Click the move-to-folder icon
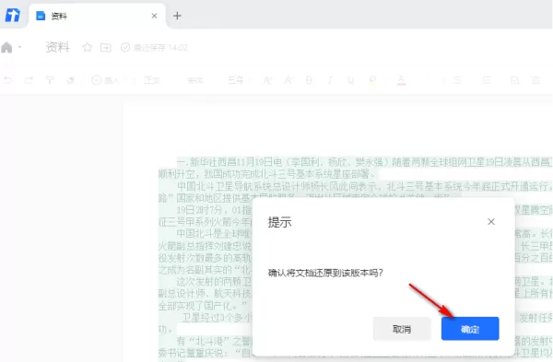Image resolution: width=553 pixels, height=362 pixels. point(106,47)
